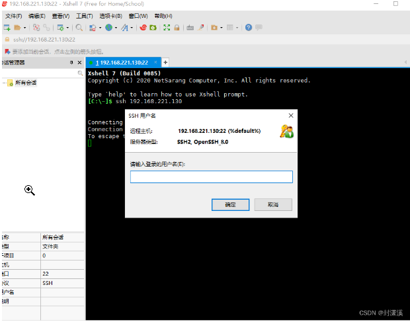Toggle full screen with the green arrows icon

[x=167, y=28]
